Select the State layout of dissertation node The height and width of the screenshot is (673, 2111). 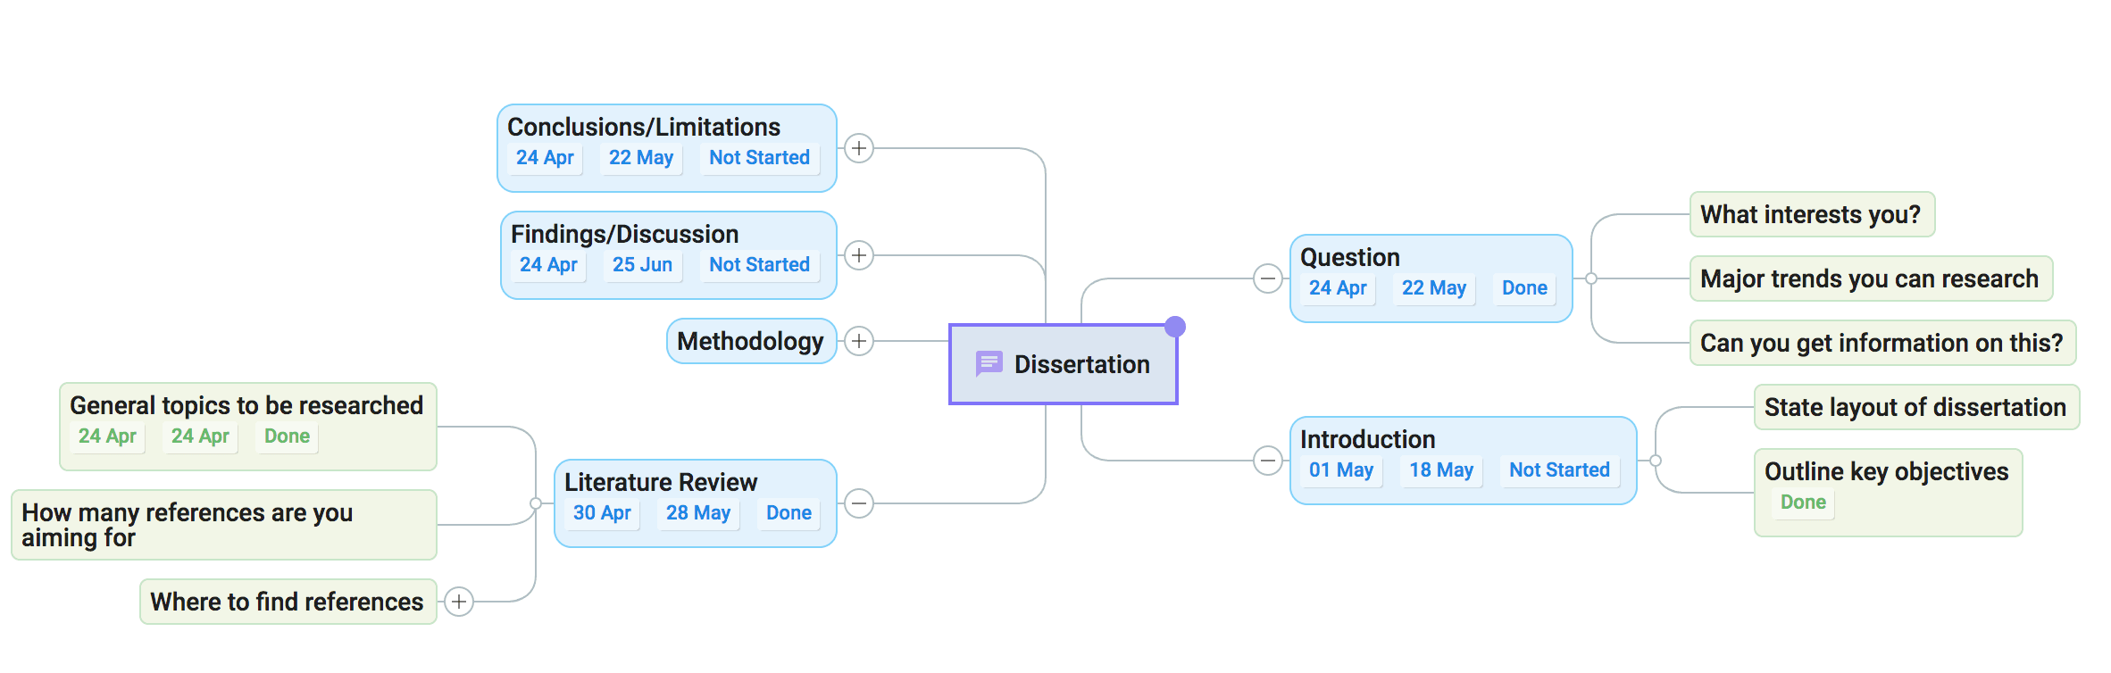point(1915,407)
